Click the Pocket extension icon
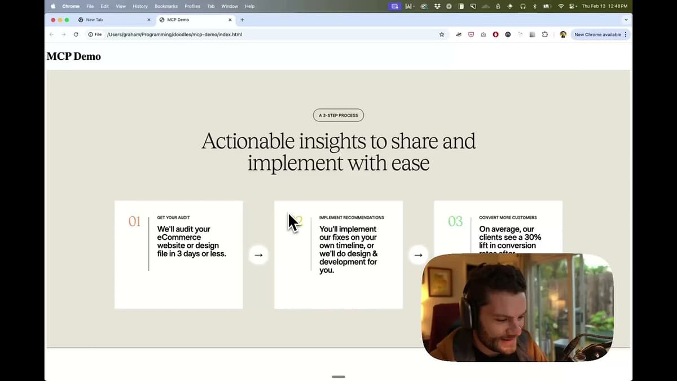Screen dimensions: 677x381 [x=471, y=34]
